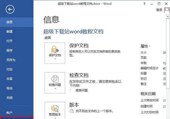Maximize the Word window
The height and width of the screenshot is (119, 170).
[159, 4]
